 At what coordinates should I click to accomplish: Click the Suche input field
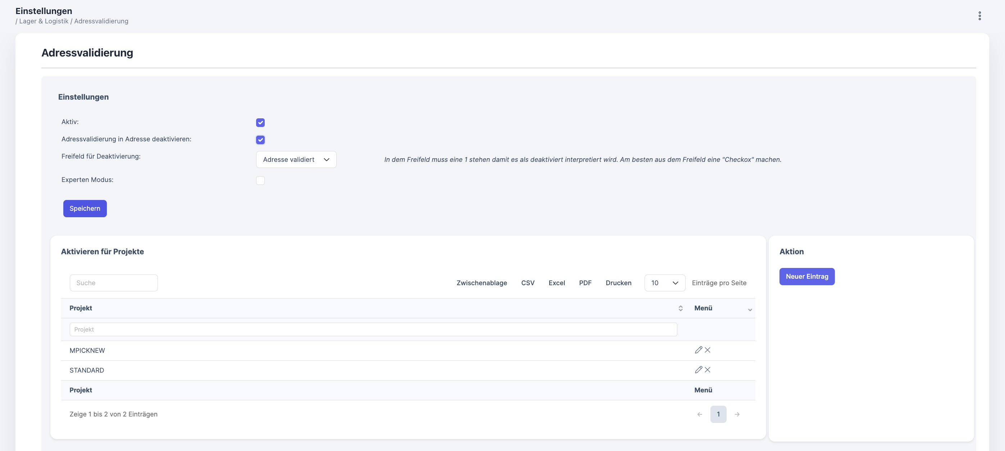click(x=114, y=283)
